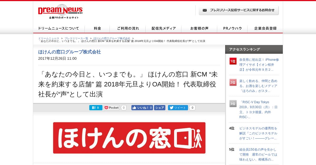Like the article with いいね！ button
The width and height of the screenshot is (316, 165).
(142, 108)
